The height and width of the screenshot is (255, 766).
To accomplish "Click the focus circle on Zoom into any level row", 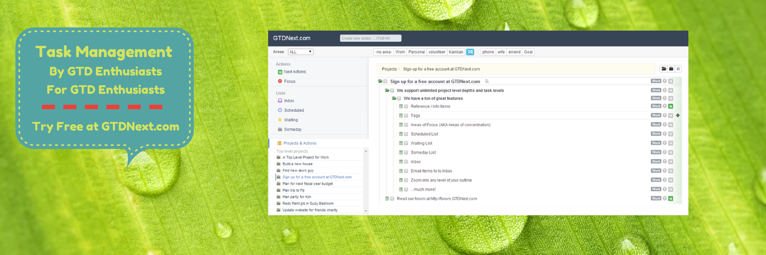I will [x=665, y=180].
